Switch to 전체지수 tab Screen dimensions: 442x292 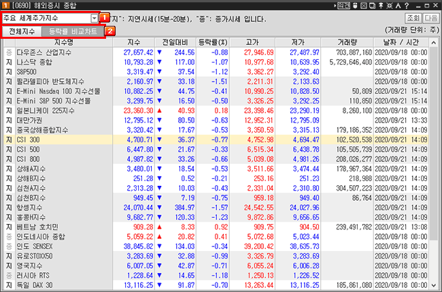[x=22, y=31]
